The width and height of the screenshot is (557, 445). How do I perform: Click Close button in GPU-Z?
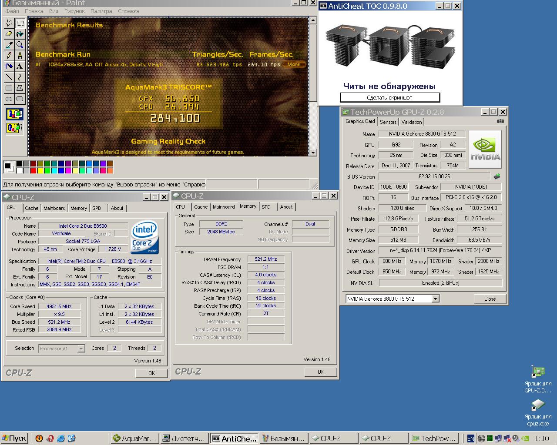490,299
